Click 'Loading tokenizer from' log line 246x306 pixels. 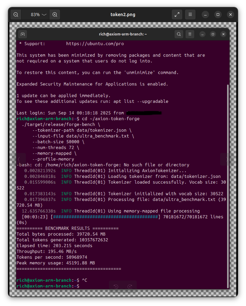[123, 176]
